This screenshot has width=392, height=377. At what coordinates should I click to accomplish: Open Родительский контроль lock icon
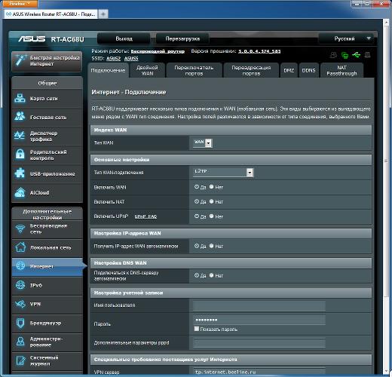20,155
